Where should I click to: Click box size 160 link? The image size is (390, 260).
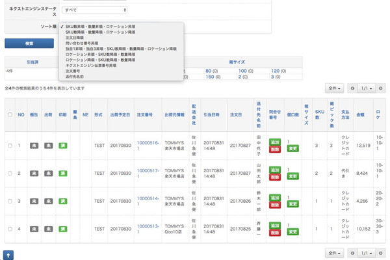click(210, 77)
